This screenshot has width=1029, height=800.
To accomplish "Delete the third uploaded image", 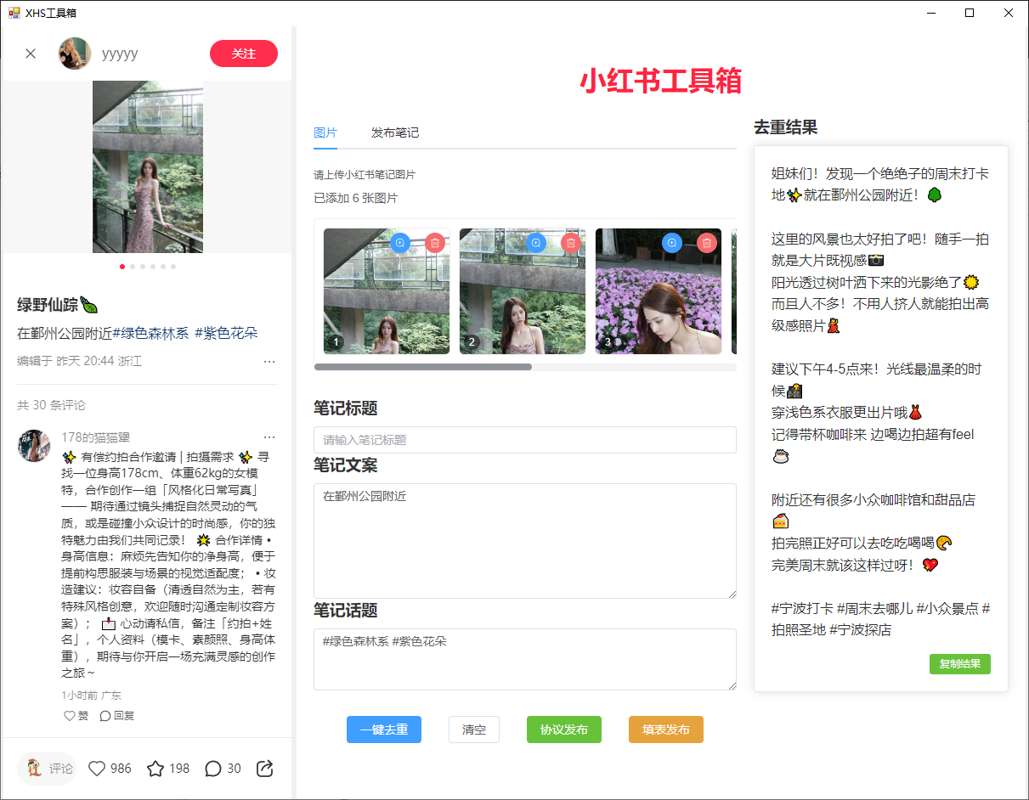I will tap(707, 243).
